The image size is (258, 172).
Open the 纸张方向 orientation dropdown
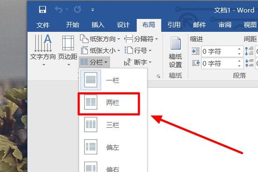(100, 39)
